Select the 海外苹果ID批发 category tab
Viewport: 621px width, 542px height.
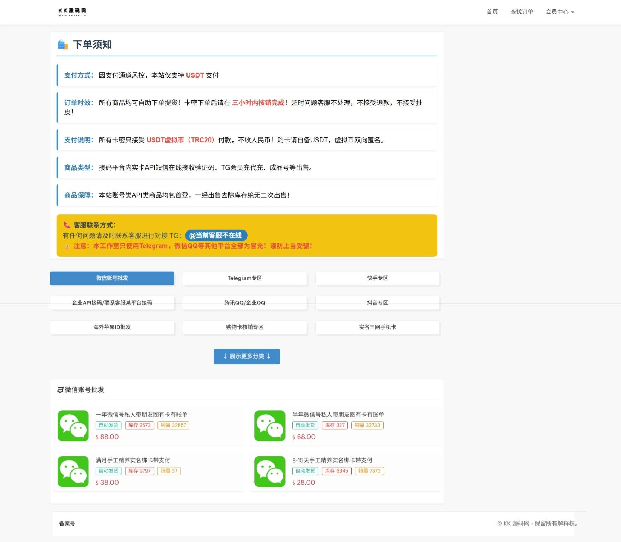click(112, 327)
